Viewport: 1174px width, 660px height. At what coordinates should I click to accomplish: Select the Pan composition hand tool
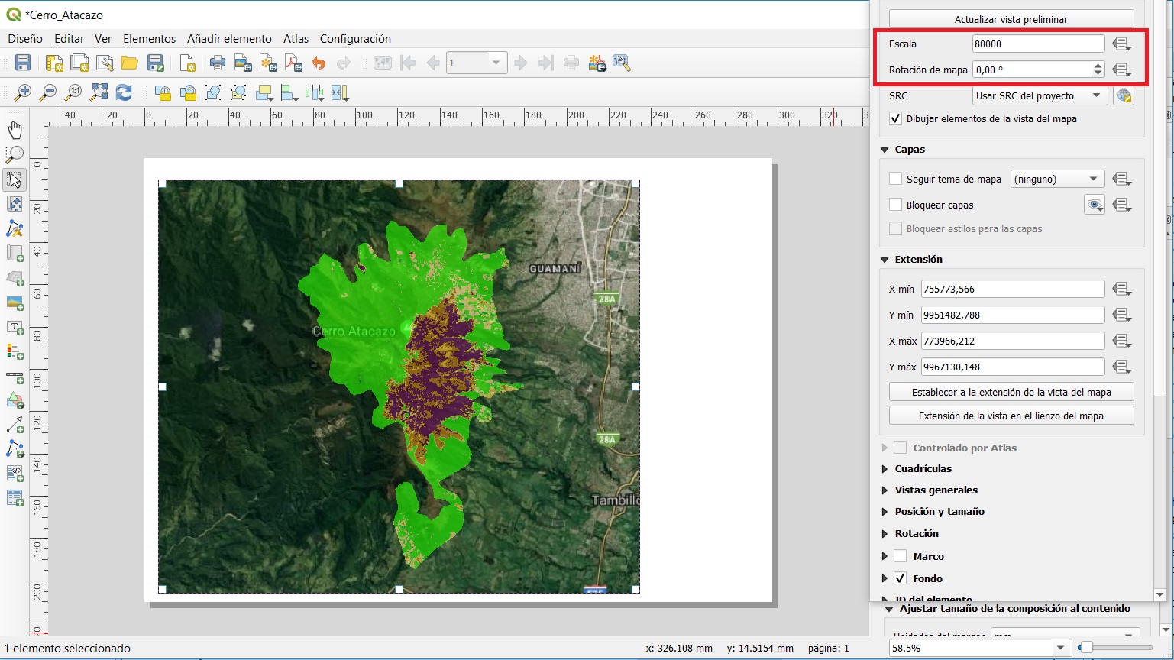(15, 130)
